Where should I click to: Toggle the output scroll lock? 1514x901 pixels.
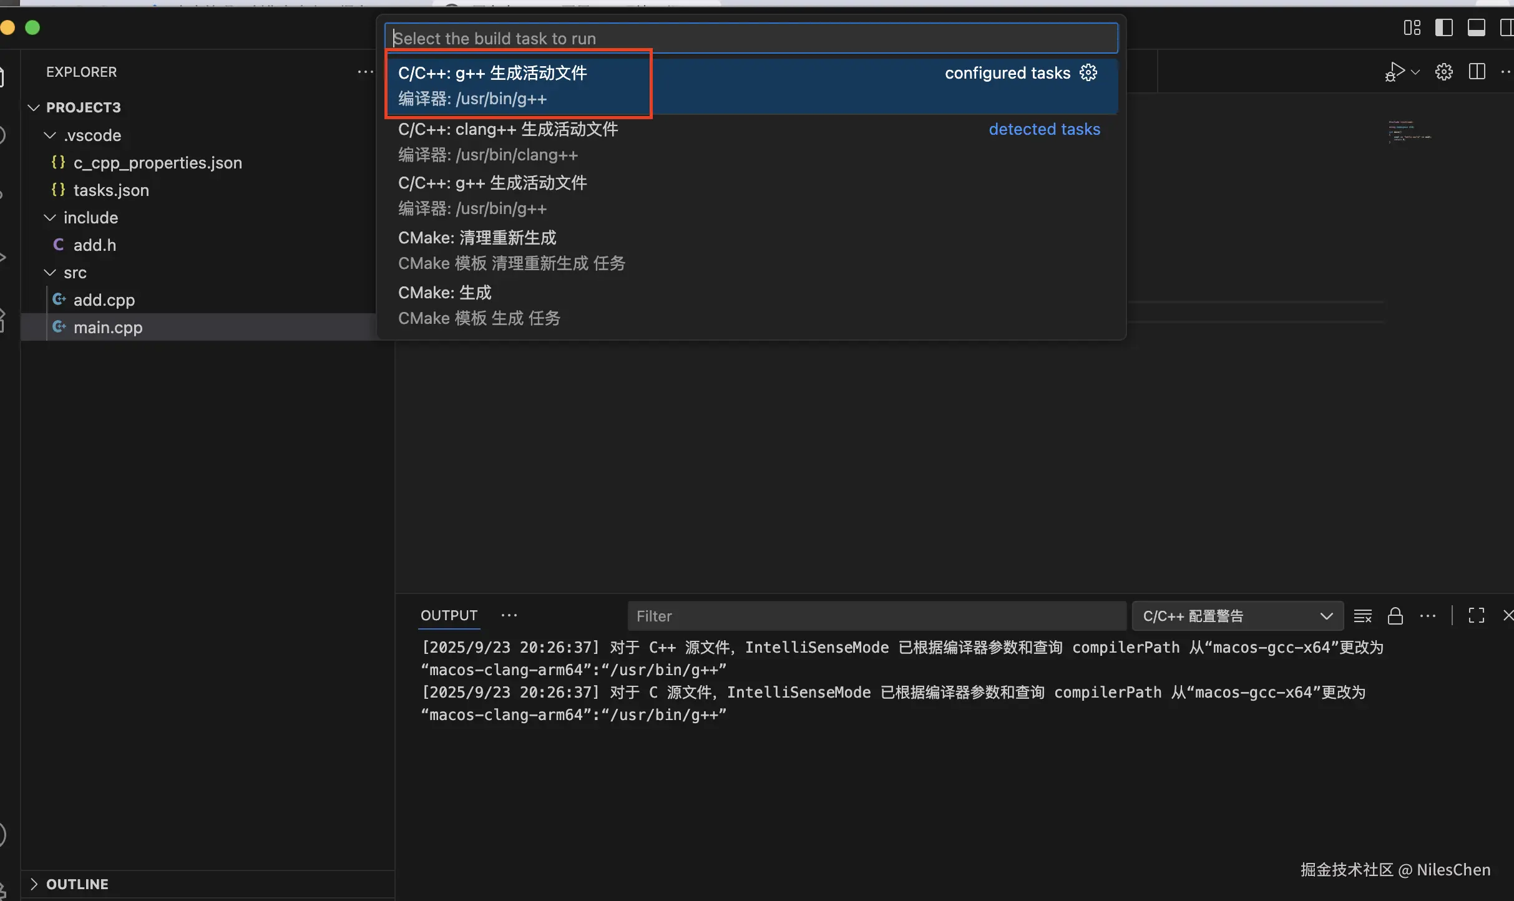[x=1395, y=616]
